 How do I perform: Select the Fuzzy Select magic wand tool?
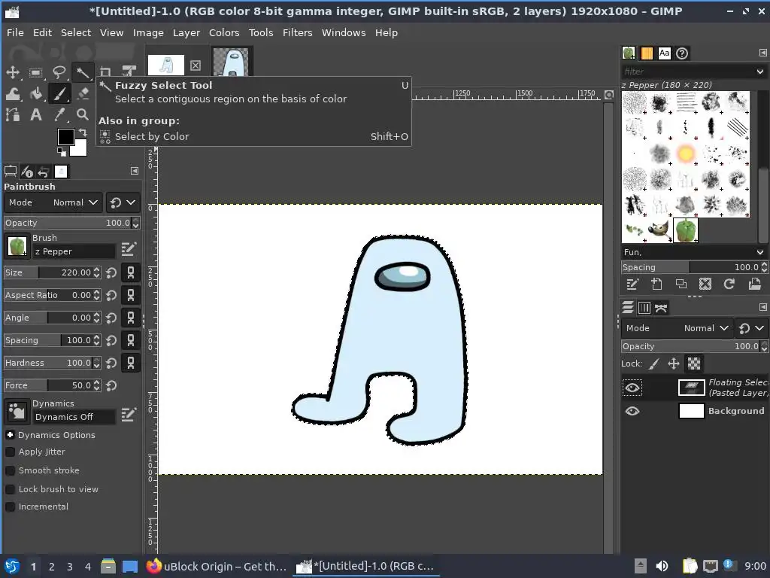[x=83, y=73]
